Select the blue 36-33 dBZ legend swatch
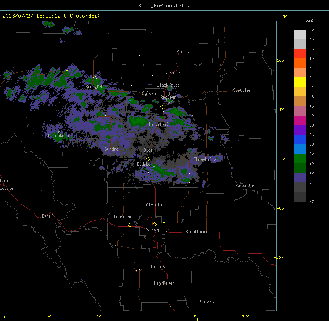This screenshot has height=321, width=329. (x=300, y=139)
